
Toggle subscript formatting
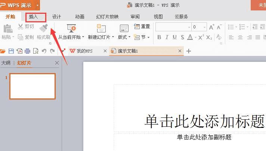209,37
